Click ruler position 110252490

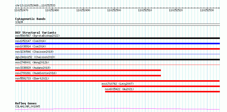pyautogui.click(x=83, y=10)
